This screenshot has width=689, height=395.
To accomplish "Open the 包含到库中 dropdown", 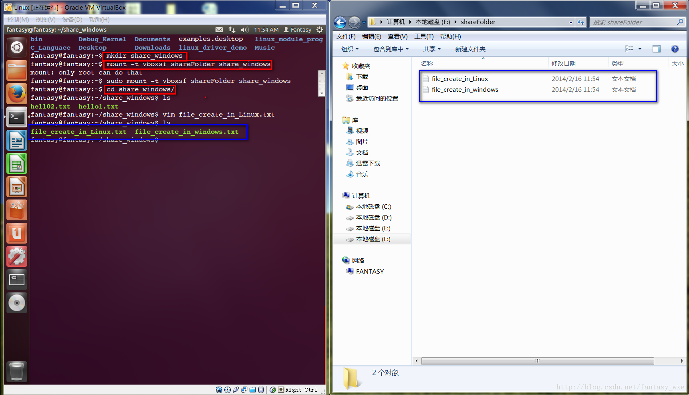I will point(391,49).
